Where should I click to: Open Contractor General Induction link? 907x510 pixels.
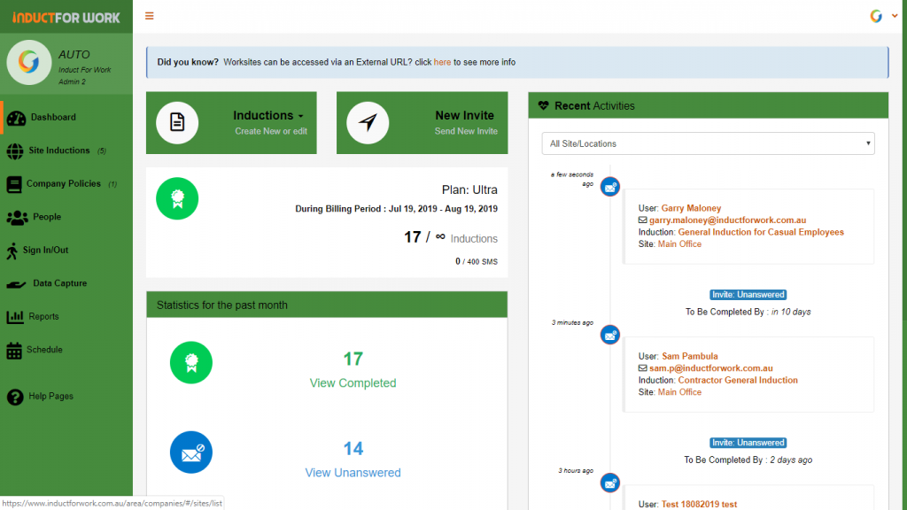coord(738,380)
